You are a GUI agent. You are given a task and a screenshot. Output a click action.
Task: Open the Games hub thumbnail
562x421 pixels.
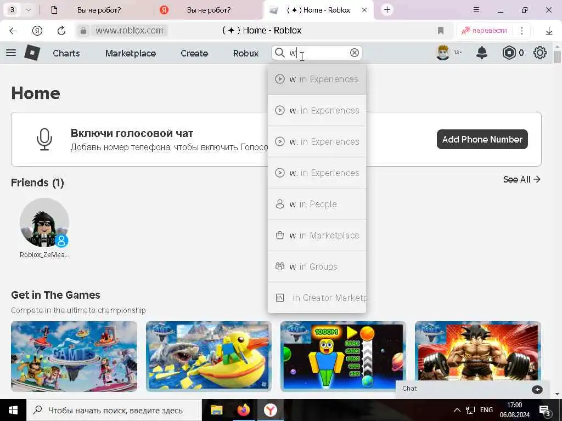coord(74,356)
